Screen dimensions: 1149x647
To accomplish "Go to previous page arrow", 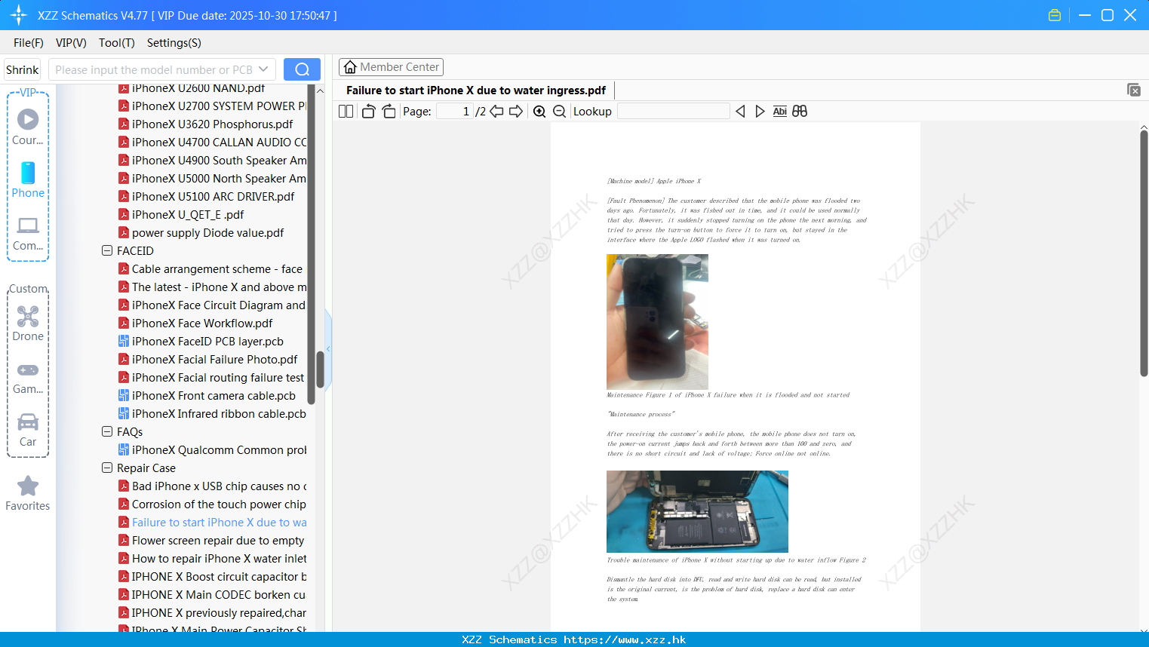I will pyautogui.click(x=496, y=112).
